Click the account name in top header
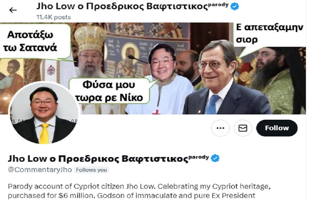This screenshot has height=201, width=309. point(122,6)
